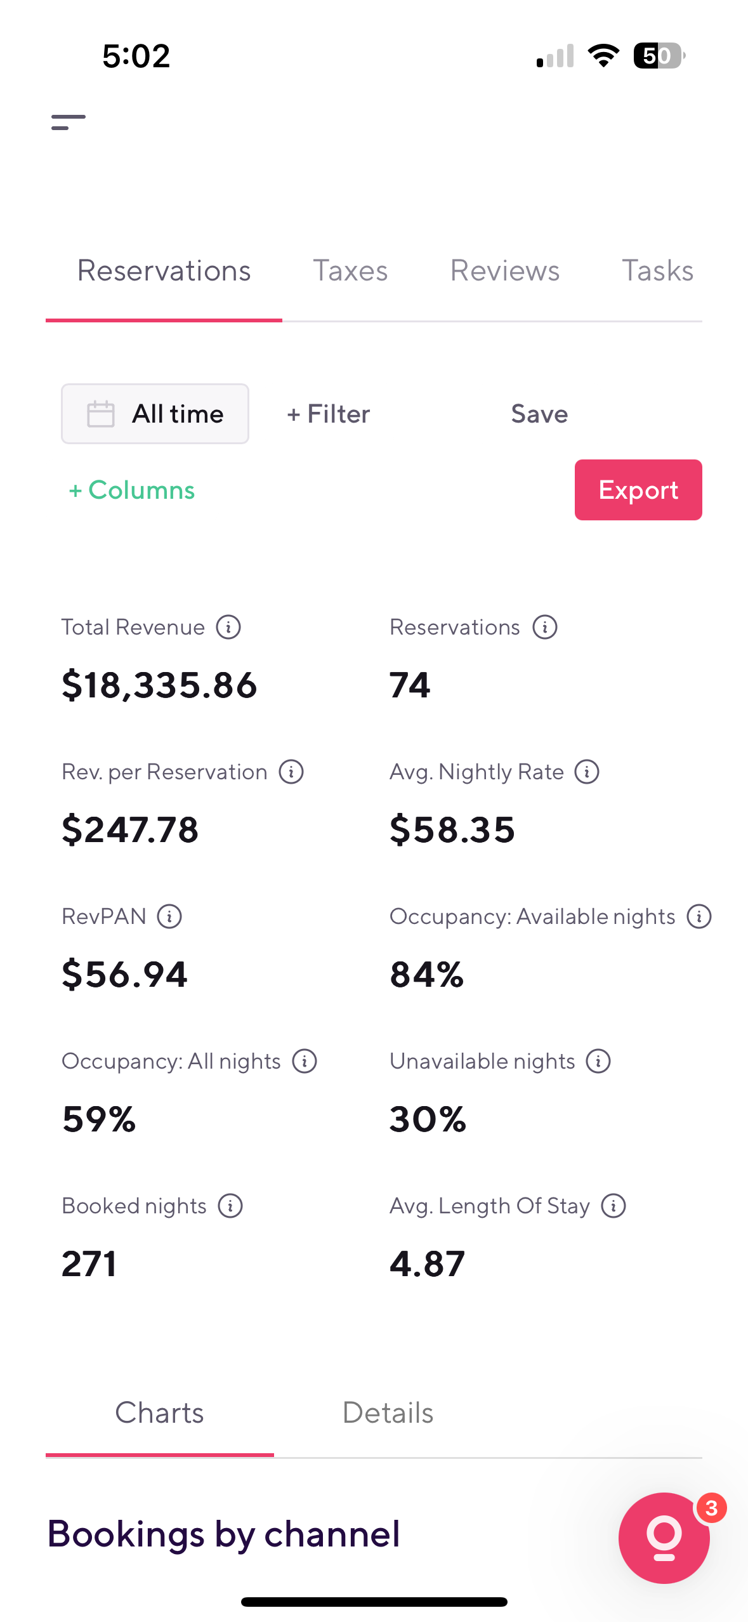Viewport: 748px width, 1622px height.
Task: Tap the iOS home indicator bar
Action: coord(374,1602)
